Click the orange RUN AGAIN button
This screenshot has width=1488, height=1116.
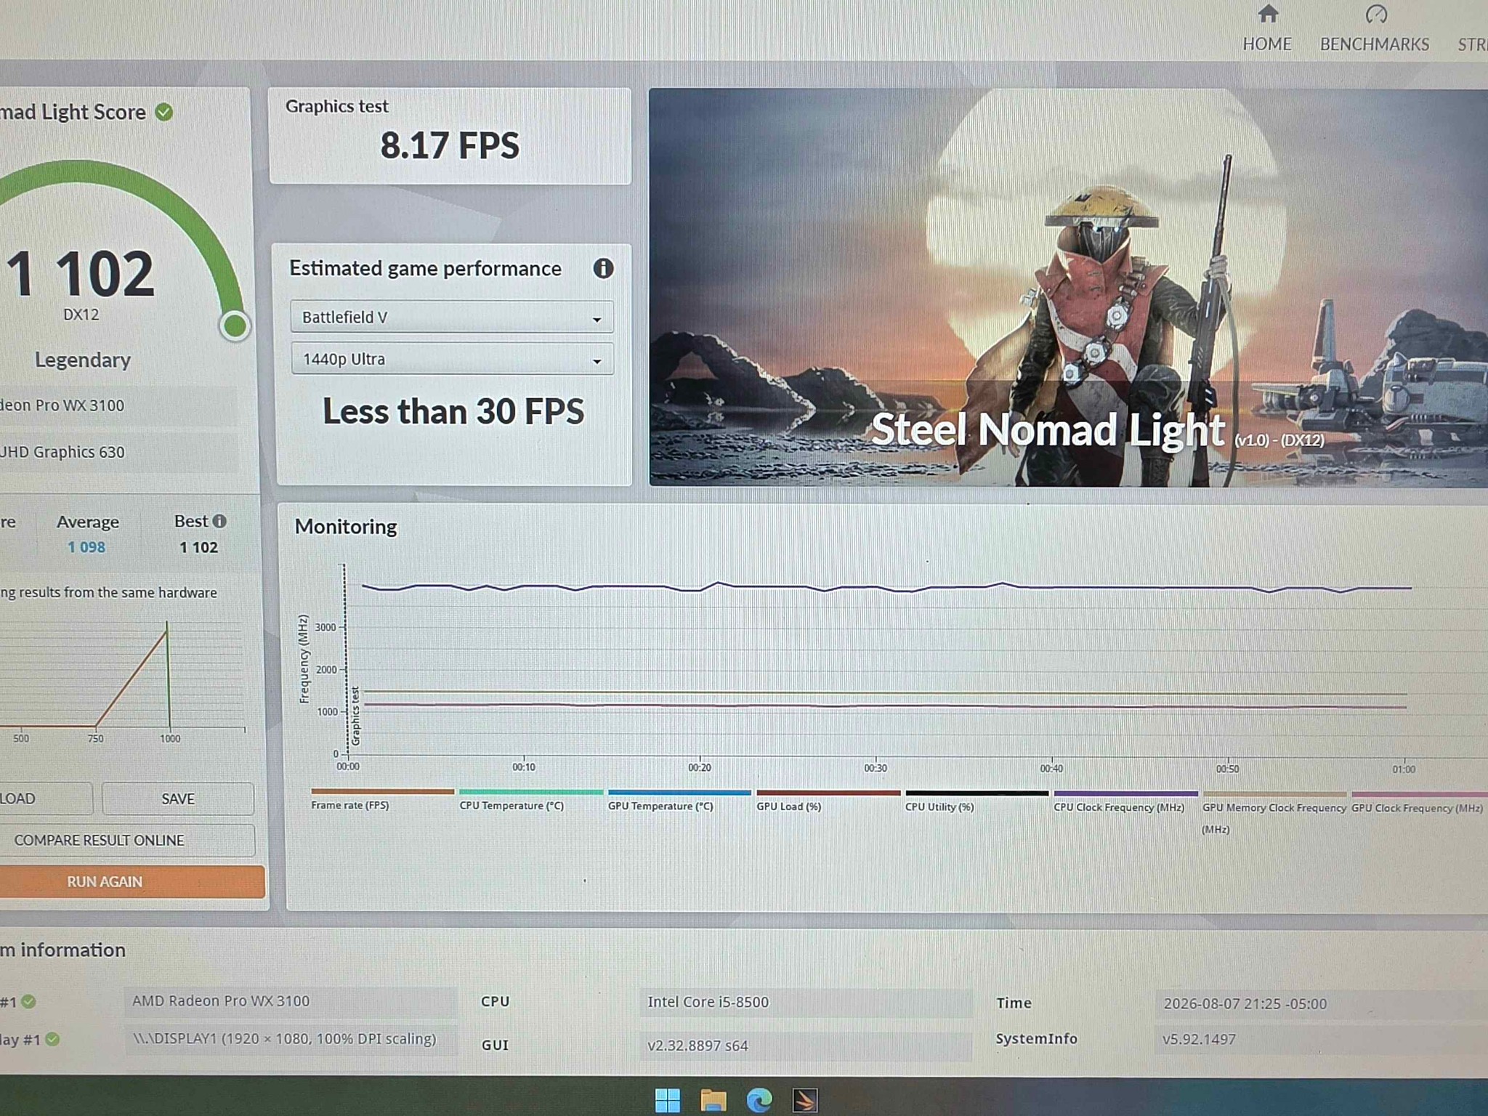coord(132,881)
